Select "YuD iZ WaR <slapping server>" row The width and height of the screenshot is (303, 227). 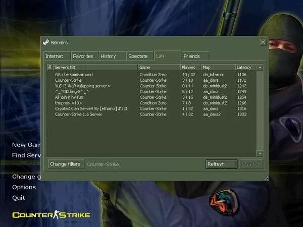151,86
